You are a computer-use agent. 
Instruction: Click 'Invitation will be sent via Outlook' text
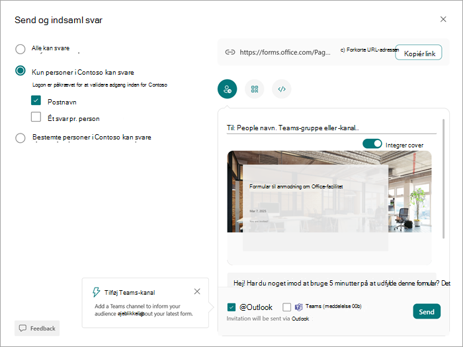(267, 319)
